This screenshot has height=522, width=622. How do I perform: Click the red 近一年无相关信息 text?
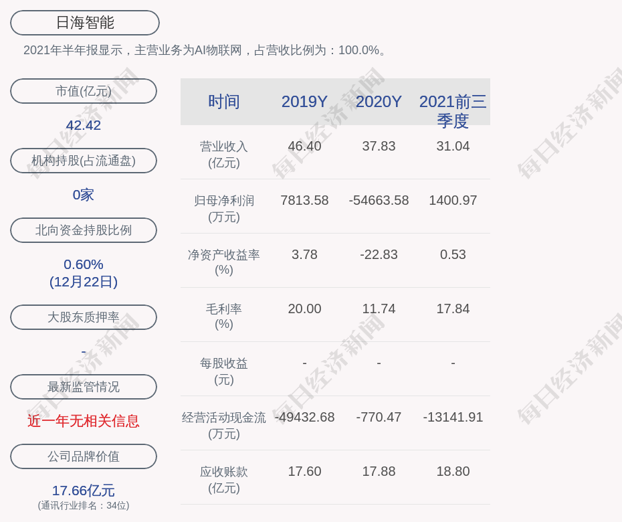[x=84, y=421]
